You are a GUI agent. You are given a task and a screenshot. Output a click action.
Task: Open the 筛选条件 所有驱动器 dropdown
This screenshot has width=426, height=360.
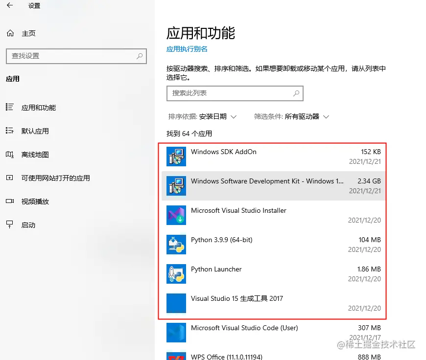pyautogui.click(x=291, y=117)
